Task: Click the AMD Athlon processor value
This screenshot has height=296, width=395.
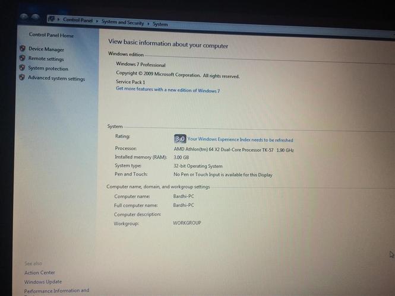Action: pyautogui.click(x=234, y=149)
